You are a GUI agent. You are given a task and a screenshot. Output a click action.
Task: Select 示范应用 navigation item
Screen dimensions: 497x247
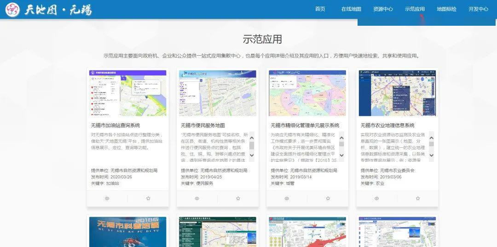[415, 9]
